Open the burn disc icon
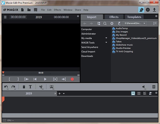160x124 pixels. (x=148, y=10)
